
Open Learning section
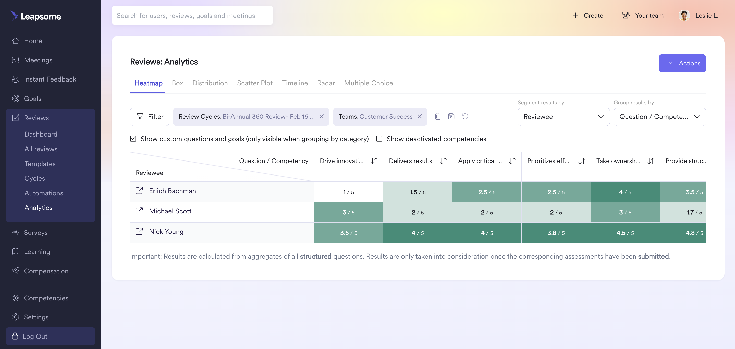click(31, 252)
